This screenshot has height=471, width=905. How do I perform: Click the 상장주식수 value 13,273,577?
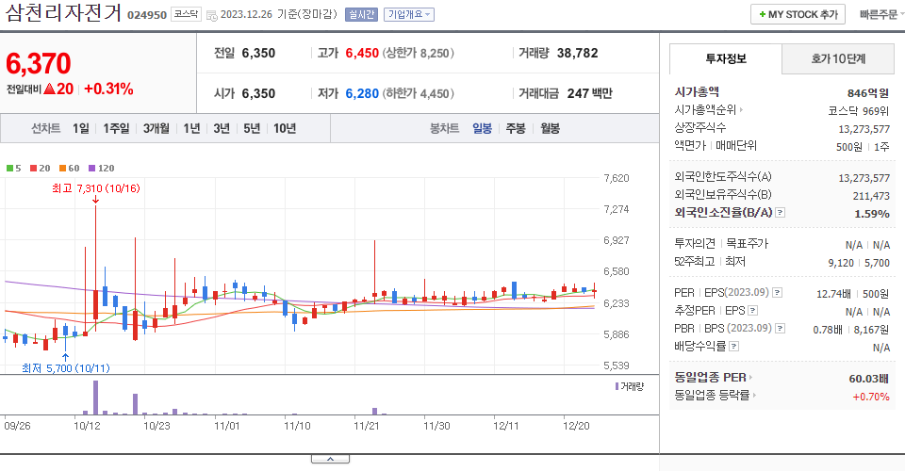(x=864, y=129)
